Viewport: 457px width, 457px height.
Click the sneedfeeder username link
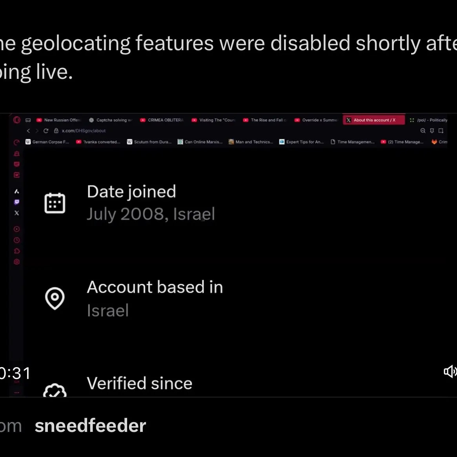90,426
